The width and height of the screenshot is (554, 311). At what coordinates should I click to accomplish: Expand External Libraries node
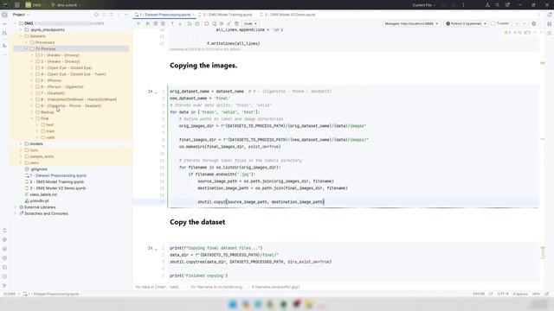16,207
